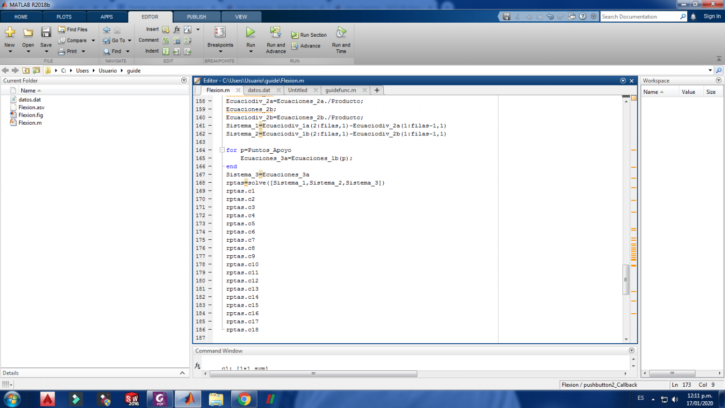Open Chrome from the taskbar

coord(244,399)
